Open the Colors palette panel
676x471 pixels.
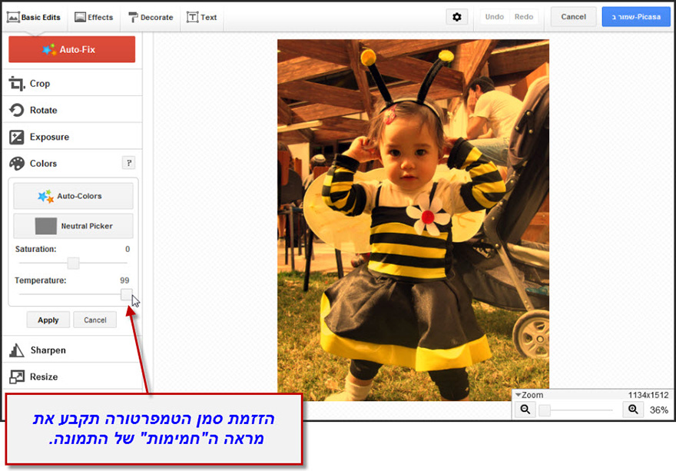(x=45, y=163)
